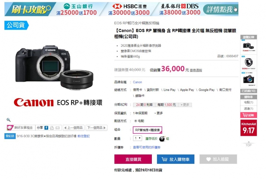The width and height of the screenshot is (266, 179).
Task: Click the direct purchase button
Action: click(x=133, y=159)
